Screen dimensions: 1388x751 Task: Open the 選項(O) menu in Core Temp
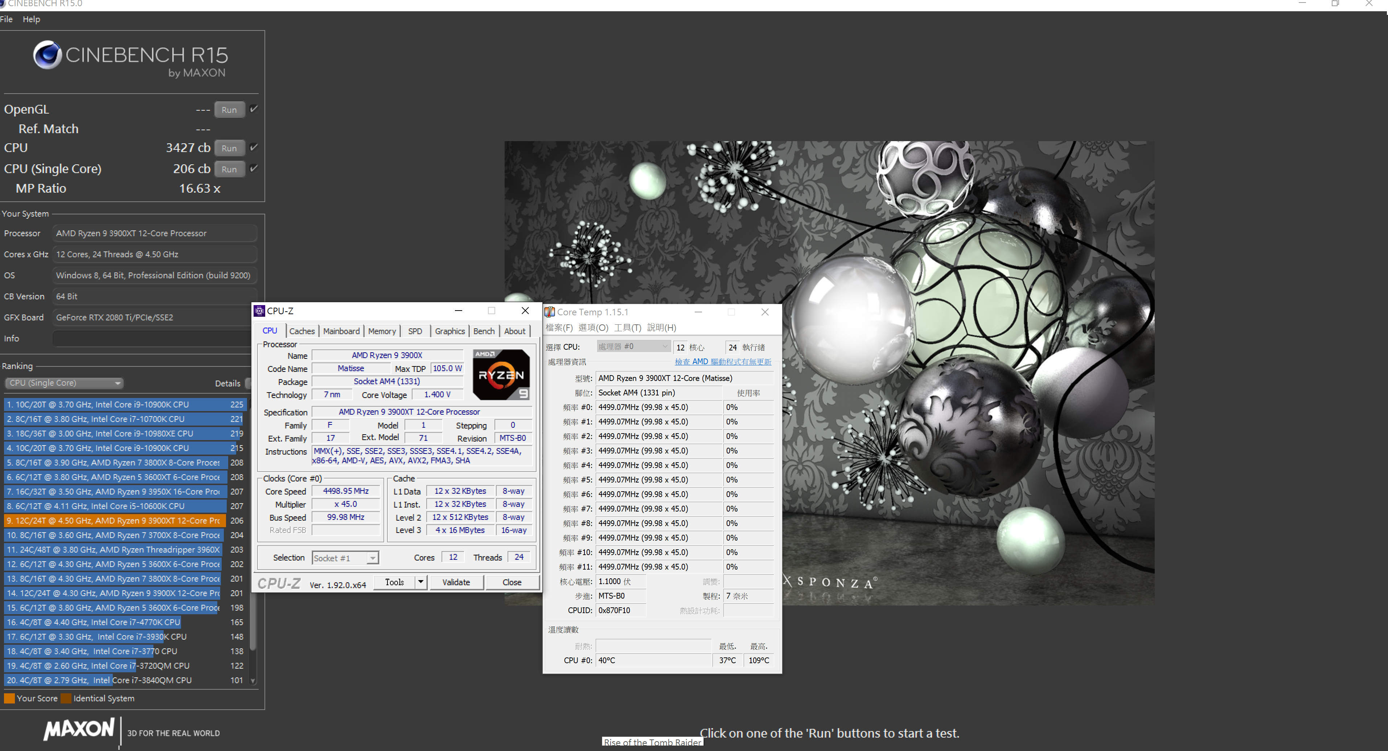tap(593, 328)
